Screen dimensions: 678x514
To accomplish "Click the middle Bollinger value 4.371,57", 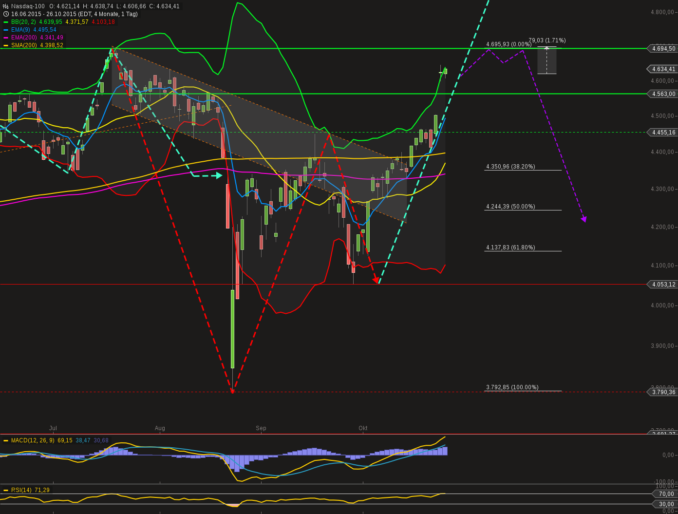I will click(77, 22).
